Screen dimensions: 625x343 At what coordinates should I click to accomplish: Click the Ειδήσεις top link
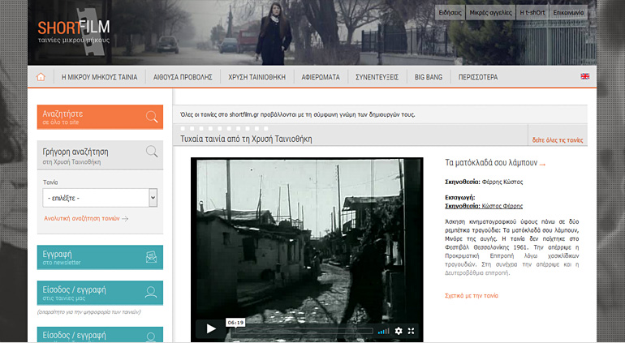click(x=450, y=12)
